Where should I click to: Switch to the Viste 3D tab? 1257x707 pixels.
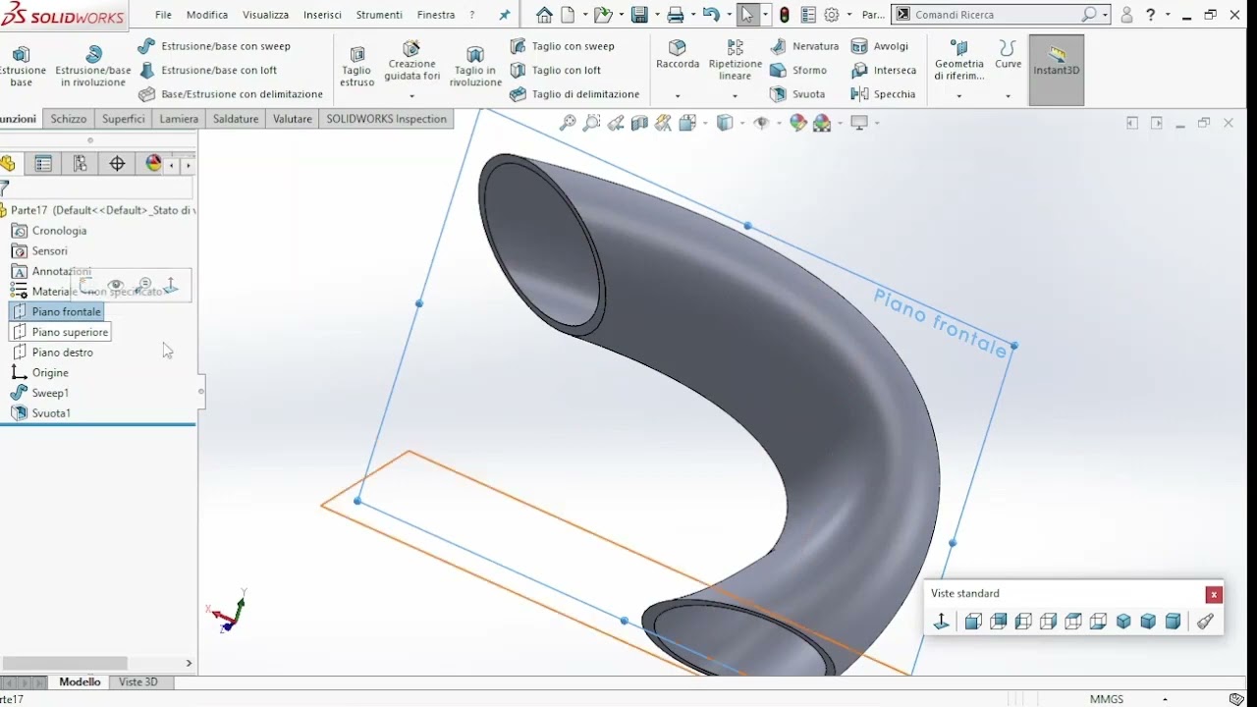tap(138, 681)
